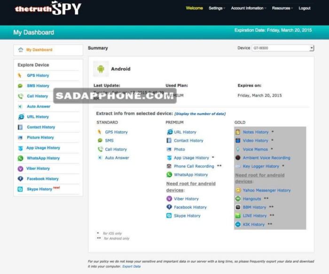This screenshot has width=329, height=274.
Task: Click the Viber icon in sidebar
Action: tap(20, 168)
